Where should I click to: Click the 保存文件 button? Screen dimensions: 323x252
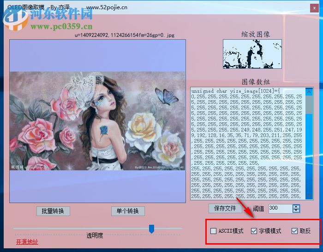coord(225,208)
